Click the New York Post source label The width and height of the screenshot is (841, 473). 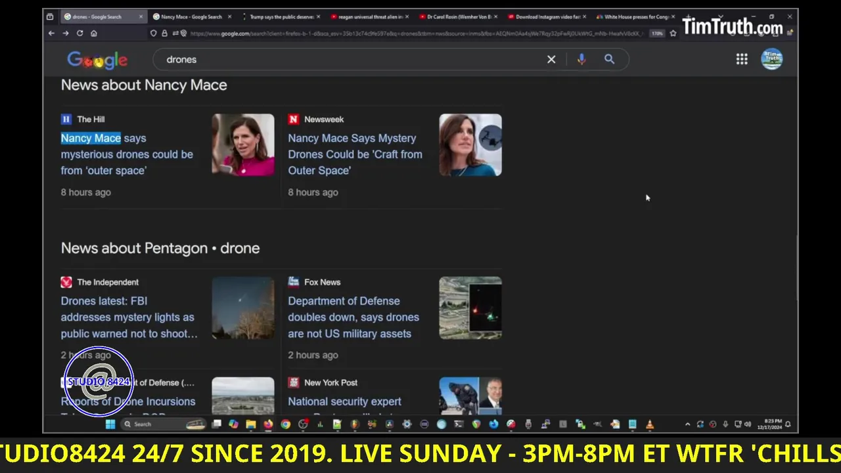click(x=330, y=382)
